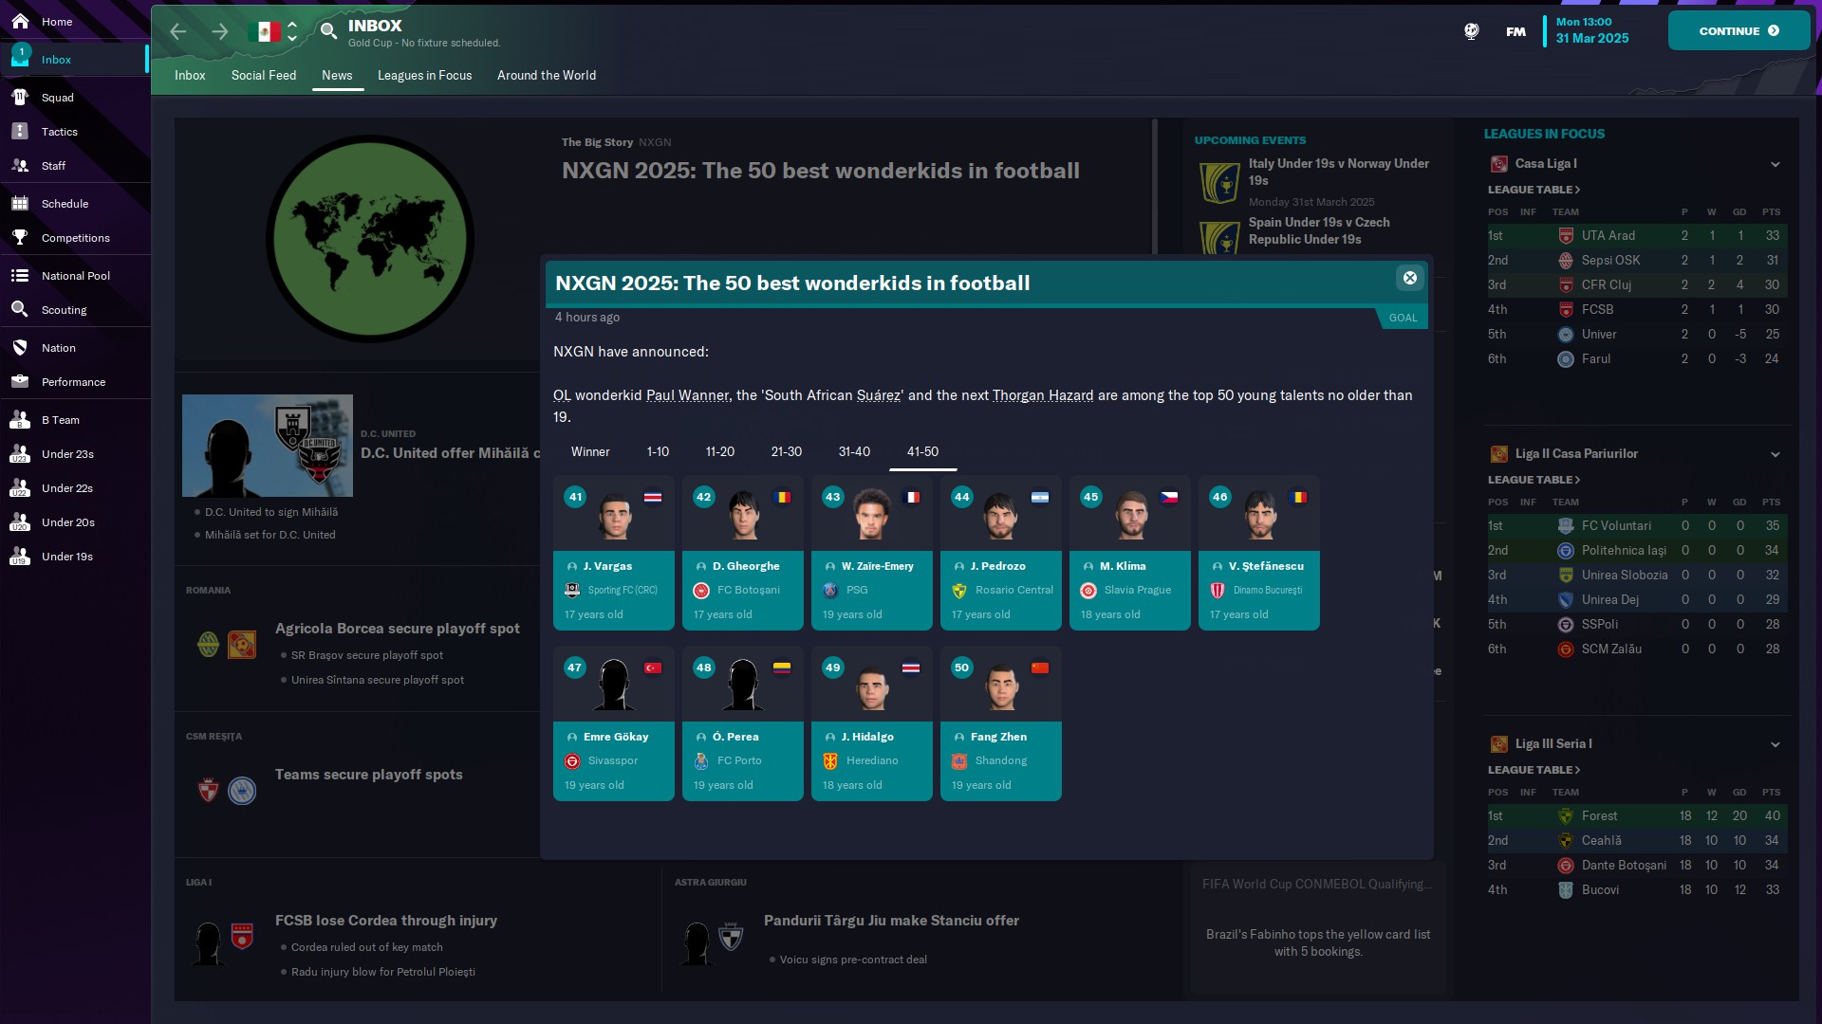Click the search magnifier in header
Screen dimensions: 1822x1024
click(328, 31)
